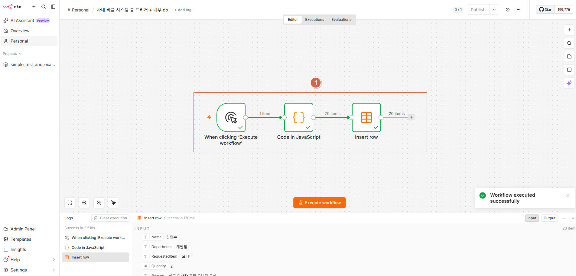Create new item with plus icon in sidebar header
This screenshot has height=276, width=576.
coord(34,7)
